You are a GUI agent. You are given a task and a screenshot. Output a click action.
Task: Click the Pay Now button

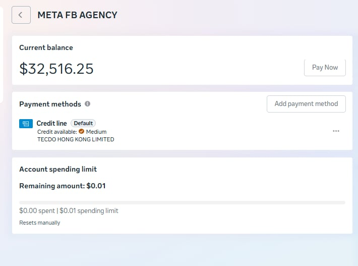[325, 68]
